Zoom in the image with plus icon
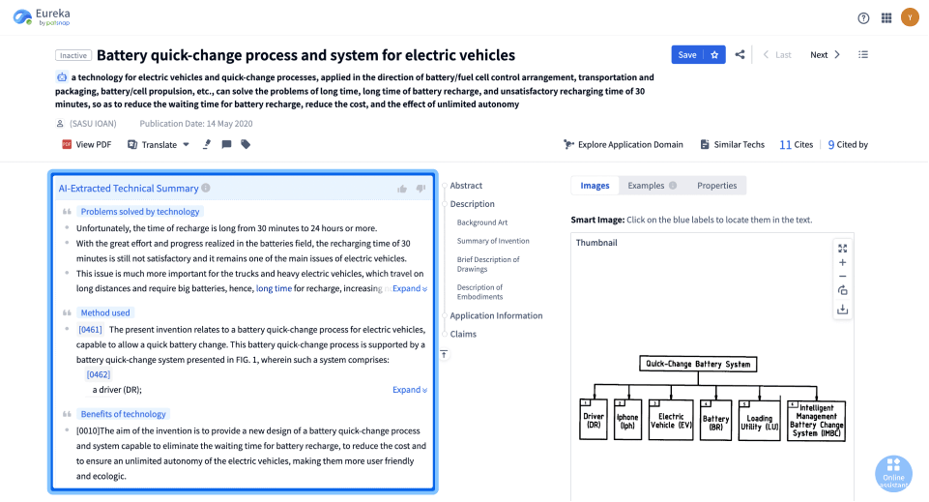Screen dimensions: 929x502 tap(843, 262)
